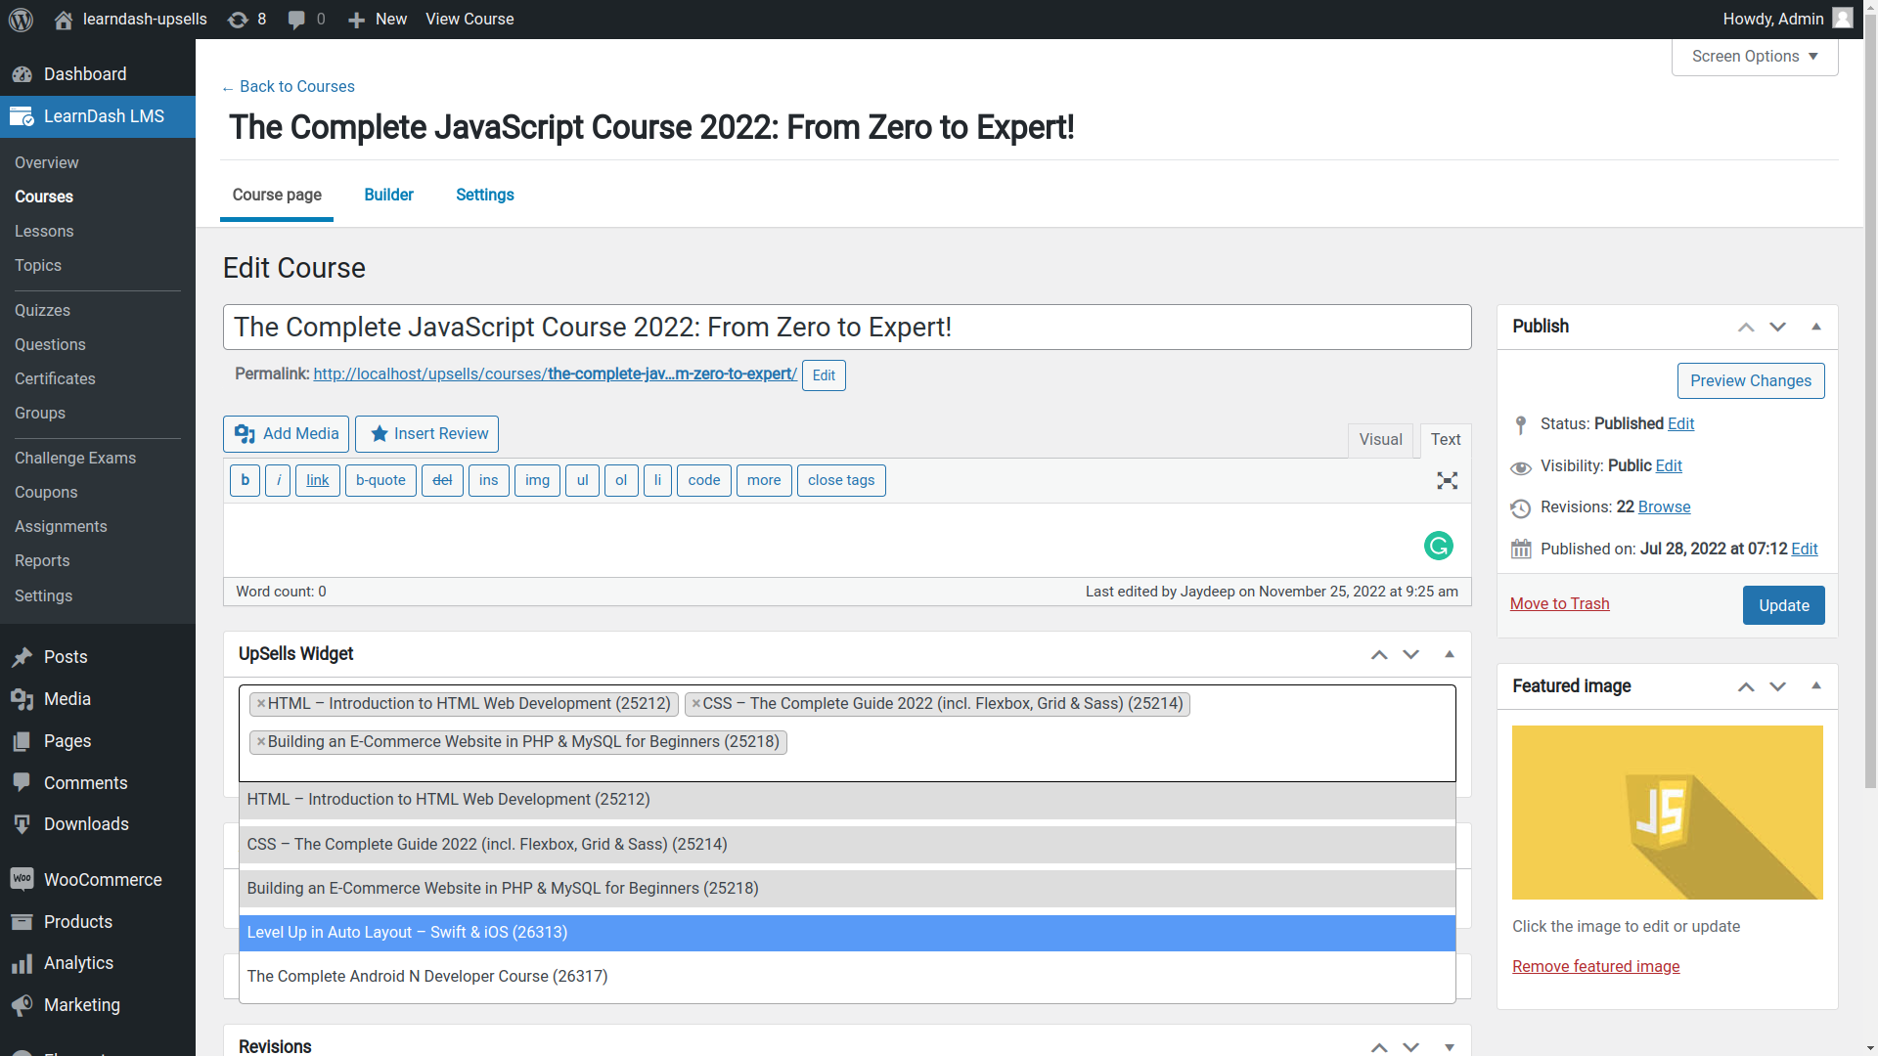Switch editor to Text tab
This screenshot has width=1878, height=1056.
click(x=1446, y=440)
